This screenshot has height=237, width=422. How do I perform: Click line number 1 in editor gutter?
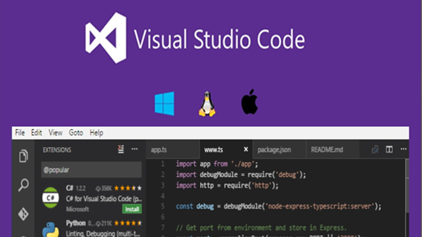pyautogui.click(x=163, y=164)
